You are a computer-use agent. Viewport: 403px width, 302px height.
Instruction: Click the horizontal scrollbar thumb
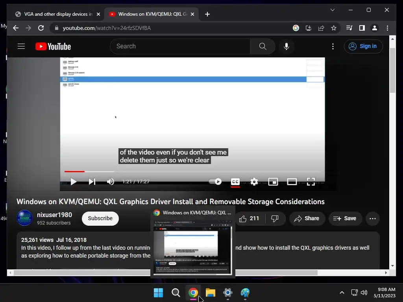pos(166,273)
